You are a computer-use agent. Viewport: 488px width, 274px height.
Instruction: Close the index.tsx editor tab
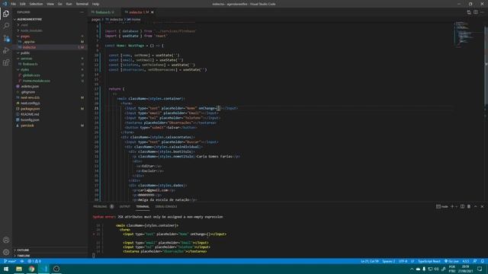[152, 12]
